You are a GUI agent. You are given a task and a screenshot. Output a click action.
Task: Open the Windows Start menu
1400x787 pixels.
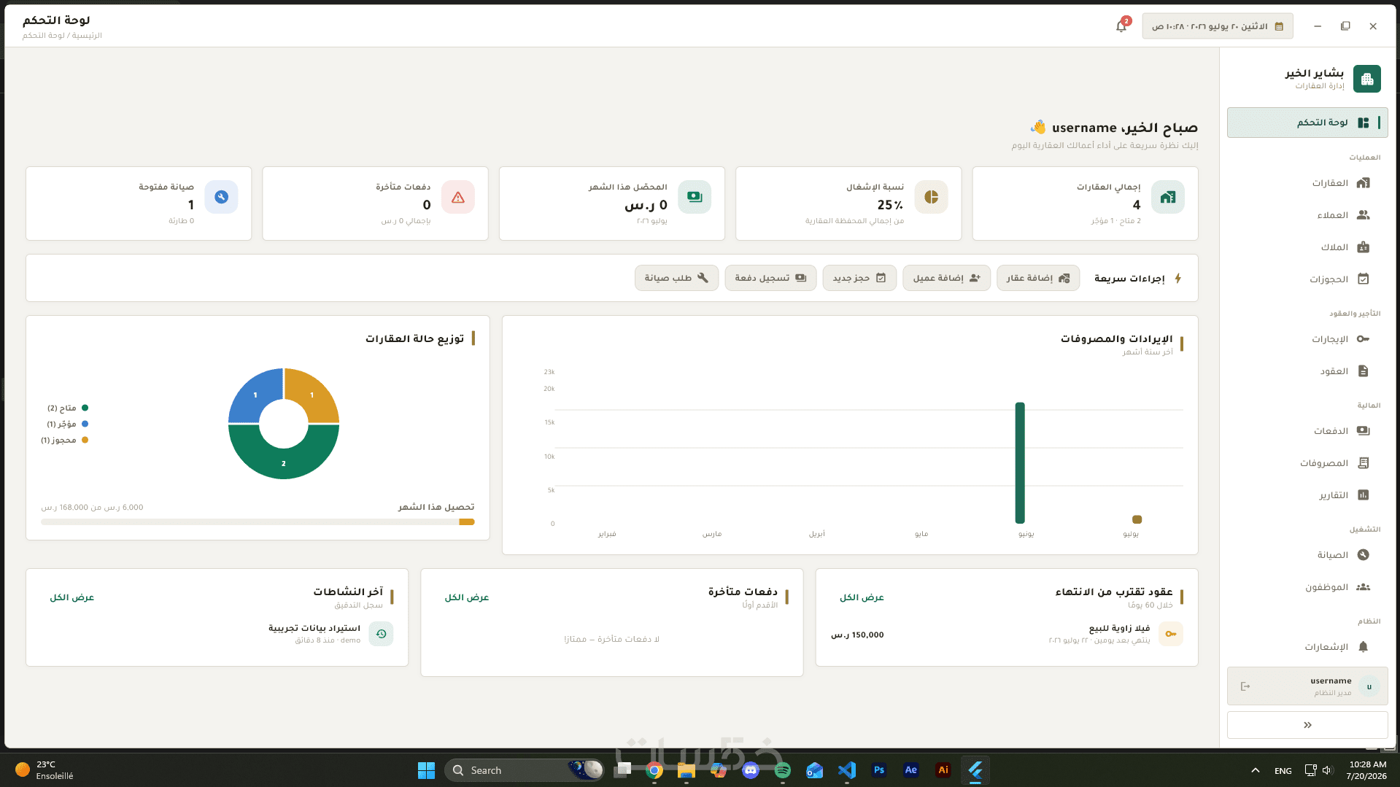pos(426,770)
